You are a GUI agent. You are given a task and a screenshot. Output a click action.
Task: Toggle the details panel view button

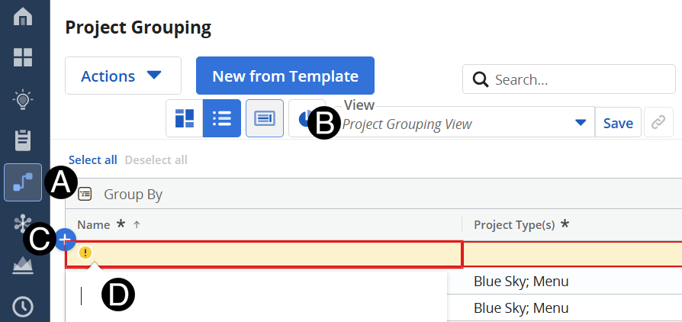pos(265,119)
